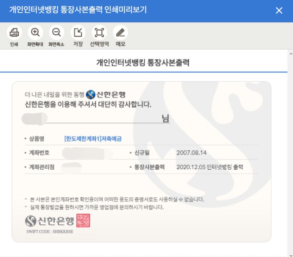Screen dimensions: 293x257
Task: Select the SWIFT CODE : SHBKKRSE text
Action: [x=50, y=231]
